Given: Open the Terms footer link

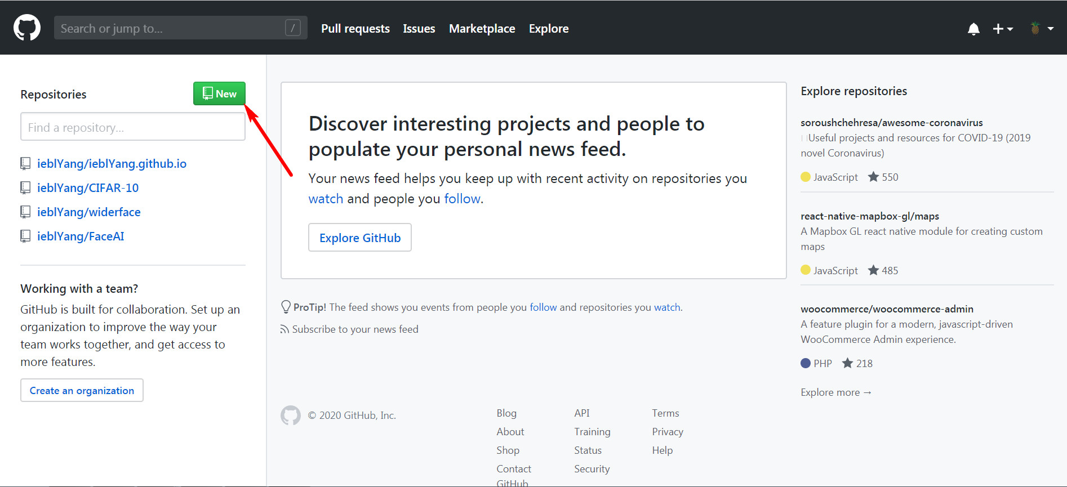Looking at the screenshot, I should 665,413.
